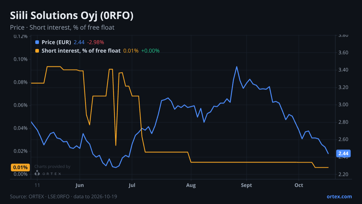
Task: Click the orange Short interest legend swatch
Action: tap(37, 51)
